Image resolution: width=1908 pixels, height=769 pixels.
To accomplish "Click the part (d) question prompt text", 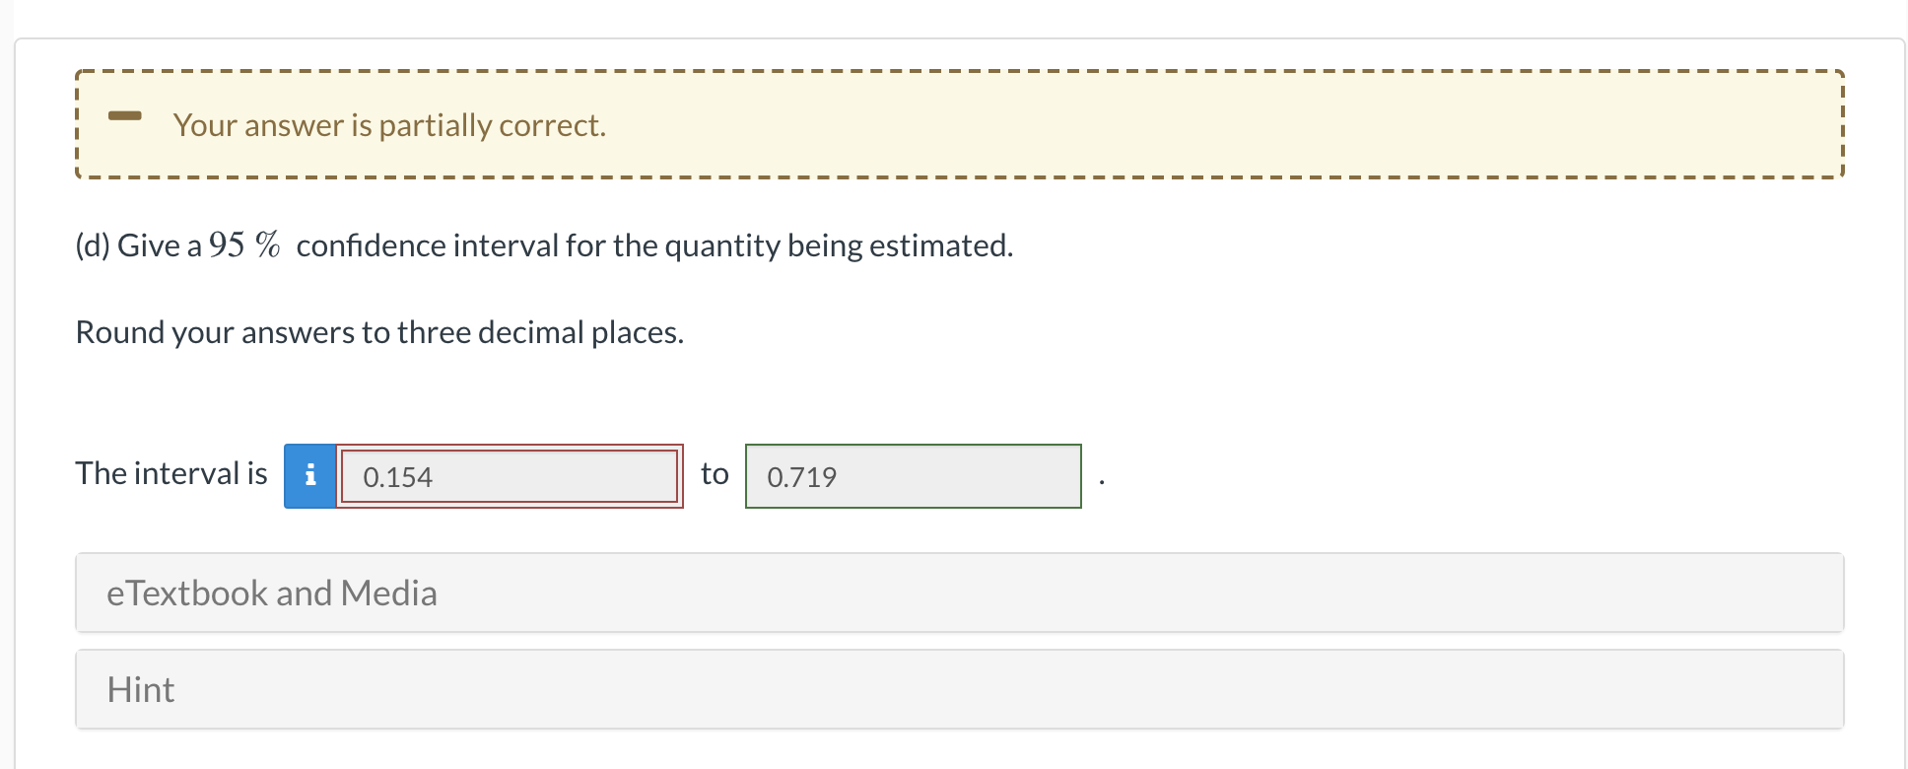I will (544, 245).
